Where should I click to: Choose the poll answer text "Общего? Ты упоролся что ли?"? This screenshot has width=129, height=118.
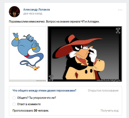[37, 98]
